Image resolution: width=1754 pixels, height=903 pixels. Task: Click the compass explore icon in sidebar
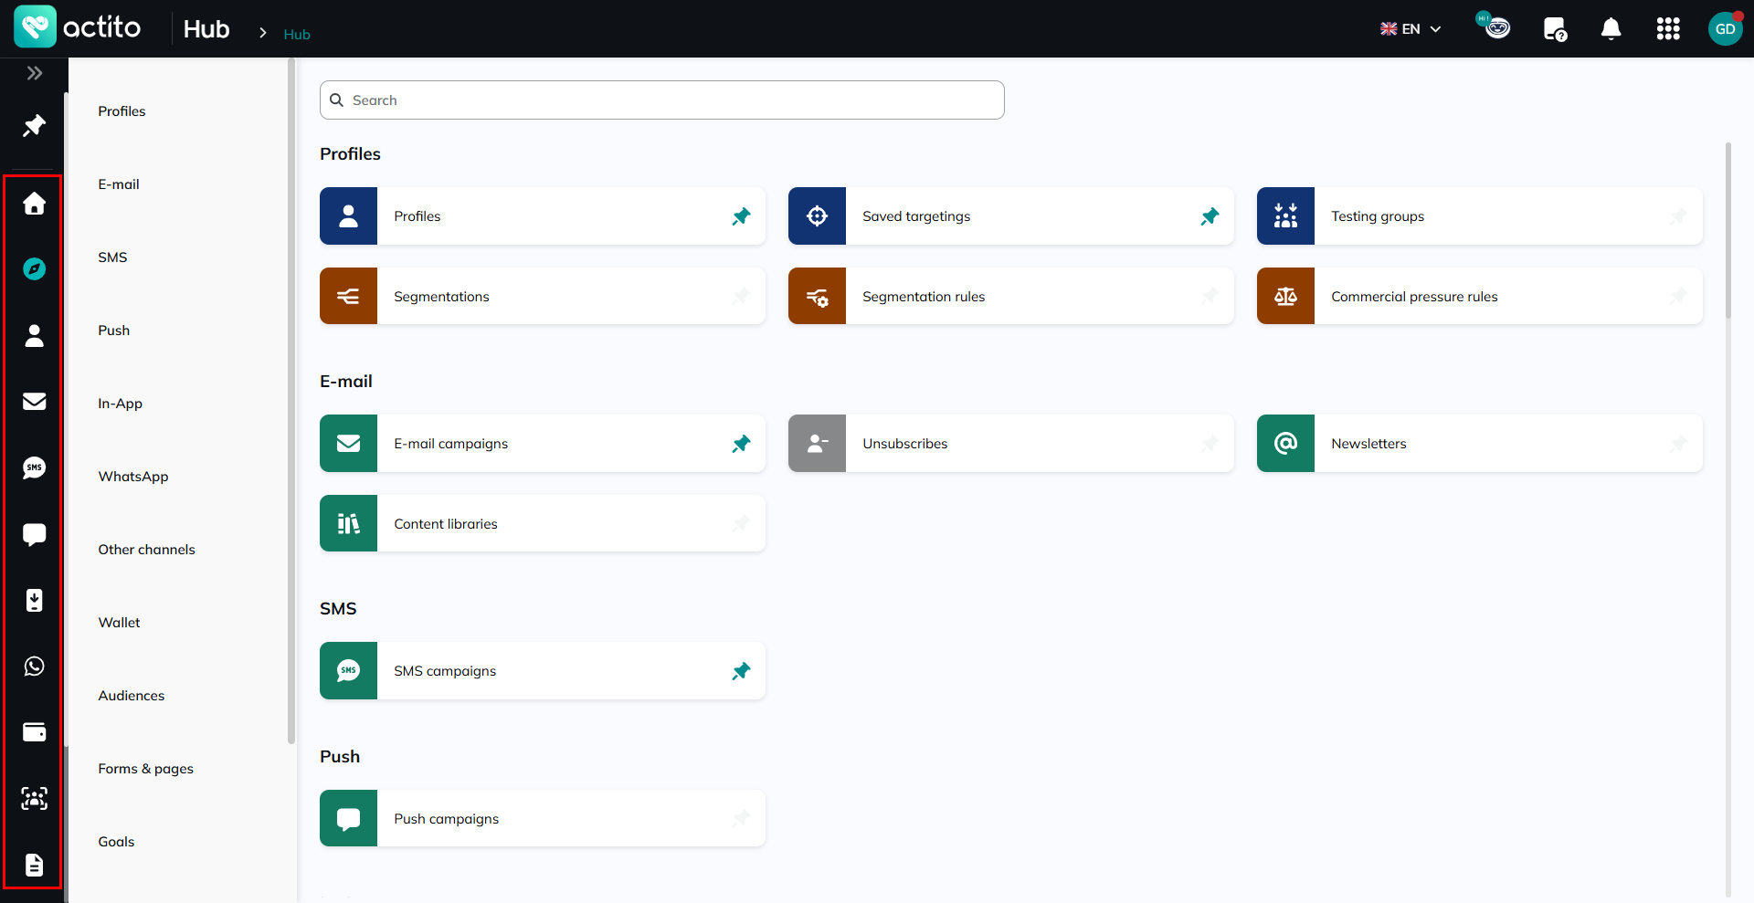pyautogui.click(x=34, y=268)
